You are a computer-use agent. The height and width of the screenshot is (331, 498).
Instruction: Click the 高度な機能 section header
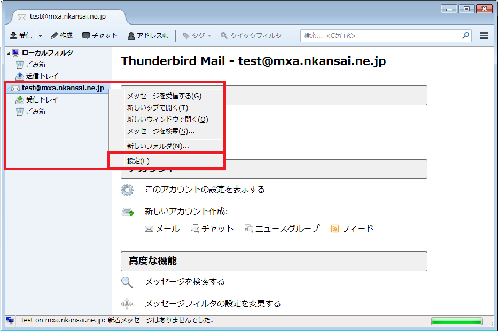pyautogui.click(x=274, y=261)
